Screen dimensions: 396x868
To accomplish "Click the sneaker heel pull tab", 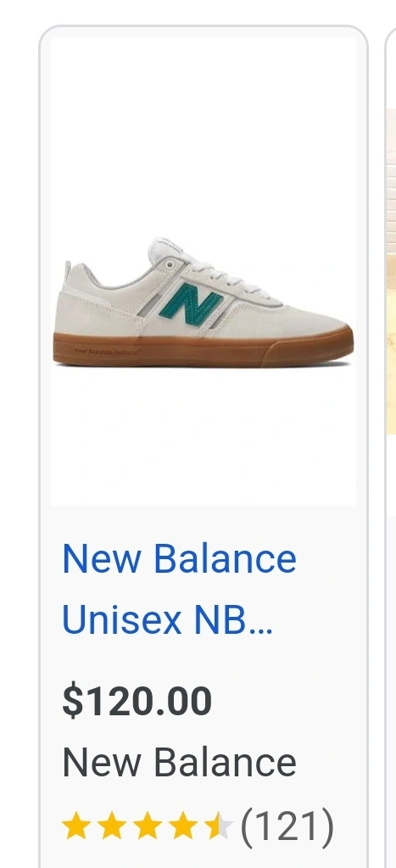I will click(x=68, y=273).
